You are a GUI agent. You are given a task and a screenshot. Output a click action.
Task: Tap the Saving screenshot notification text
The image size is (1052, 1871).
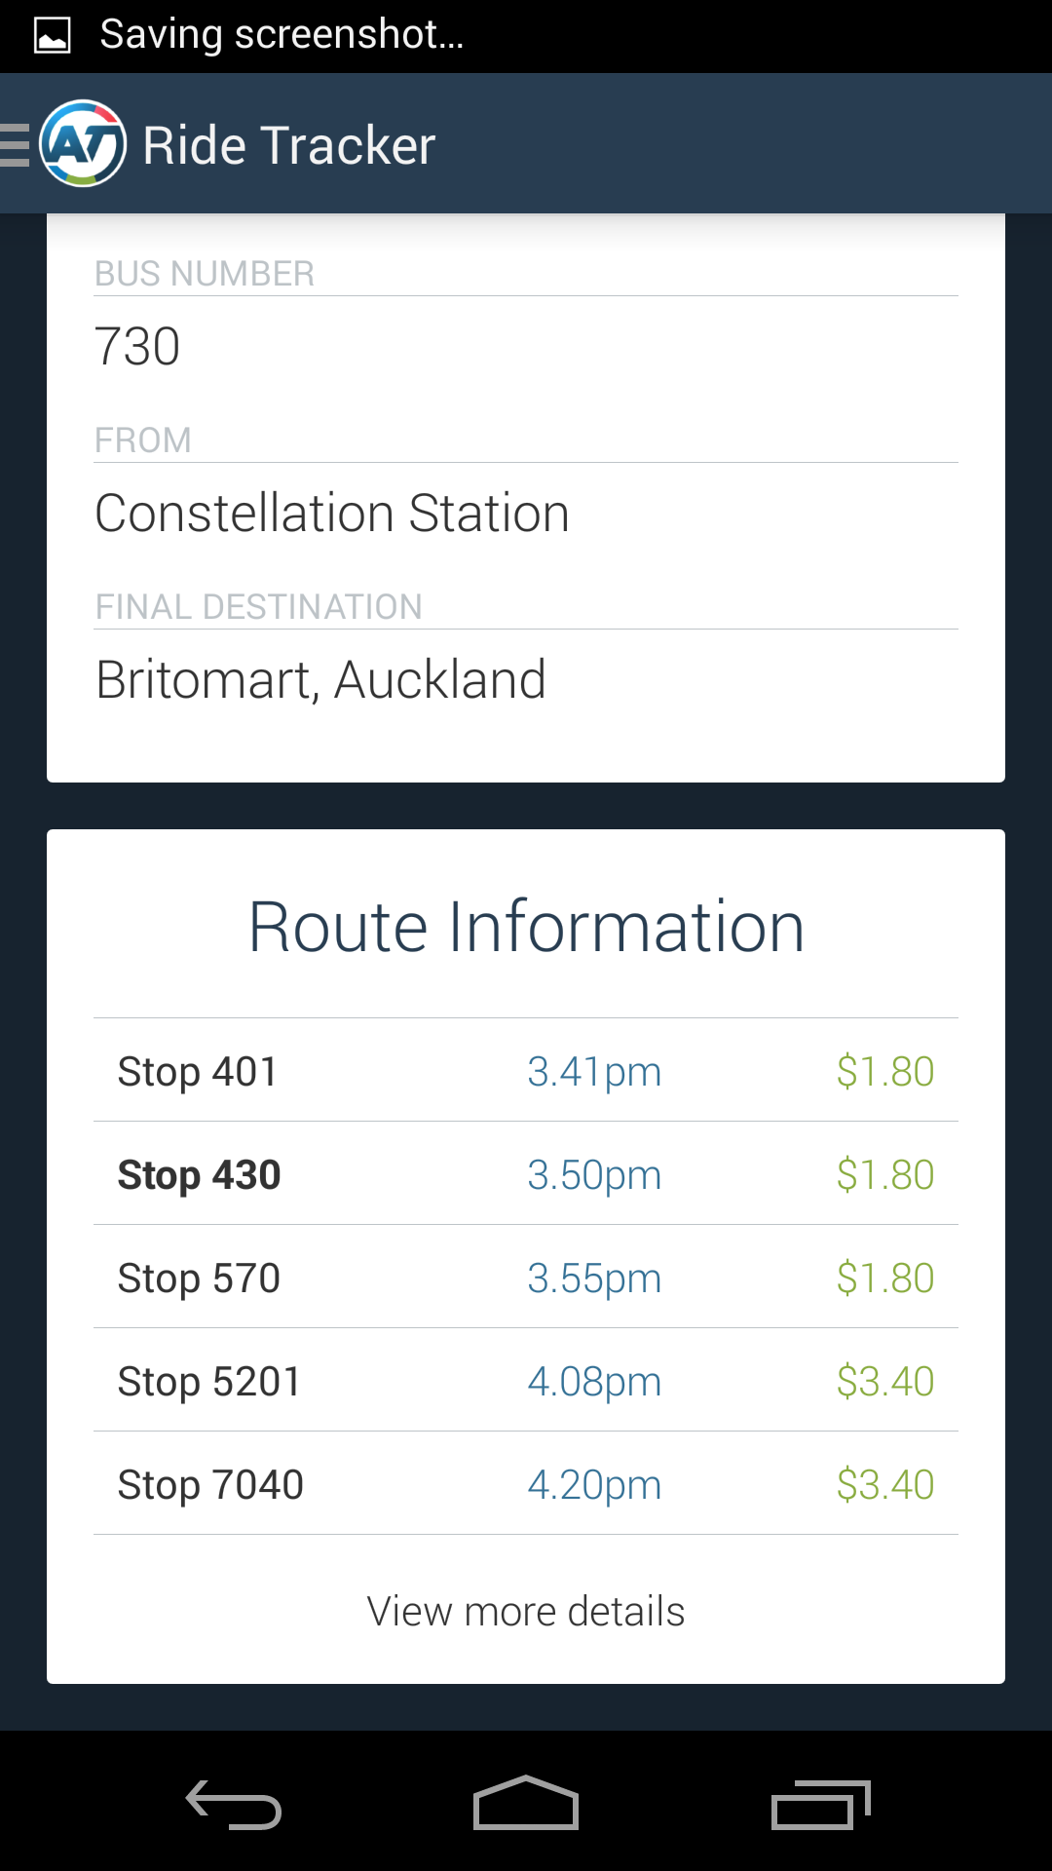282,35
